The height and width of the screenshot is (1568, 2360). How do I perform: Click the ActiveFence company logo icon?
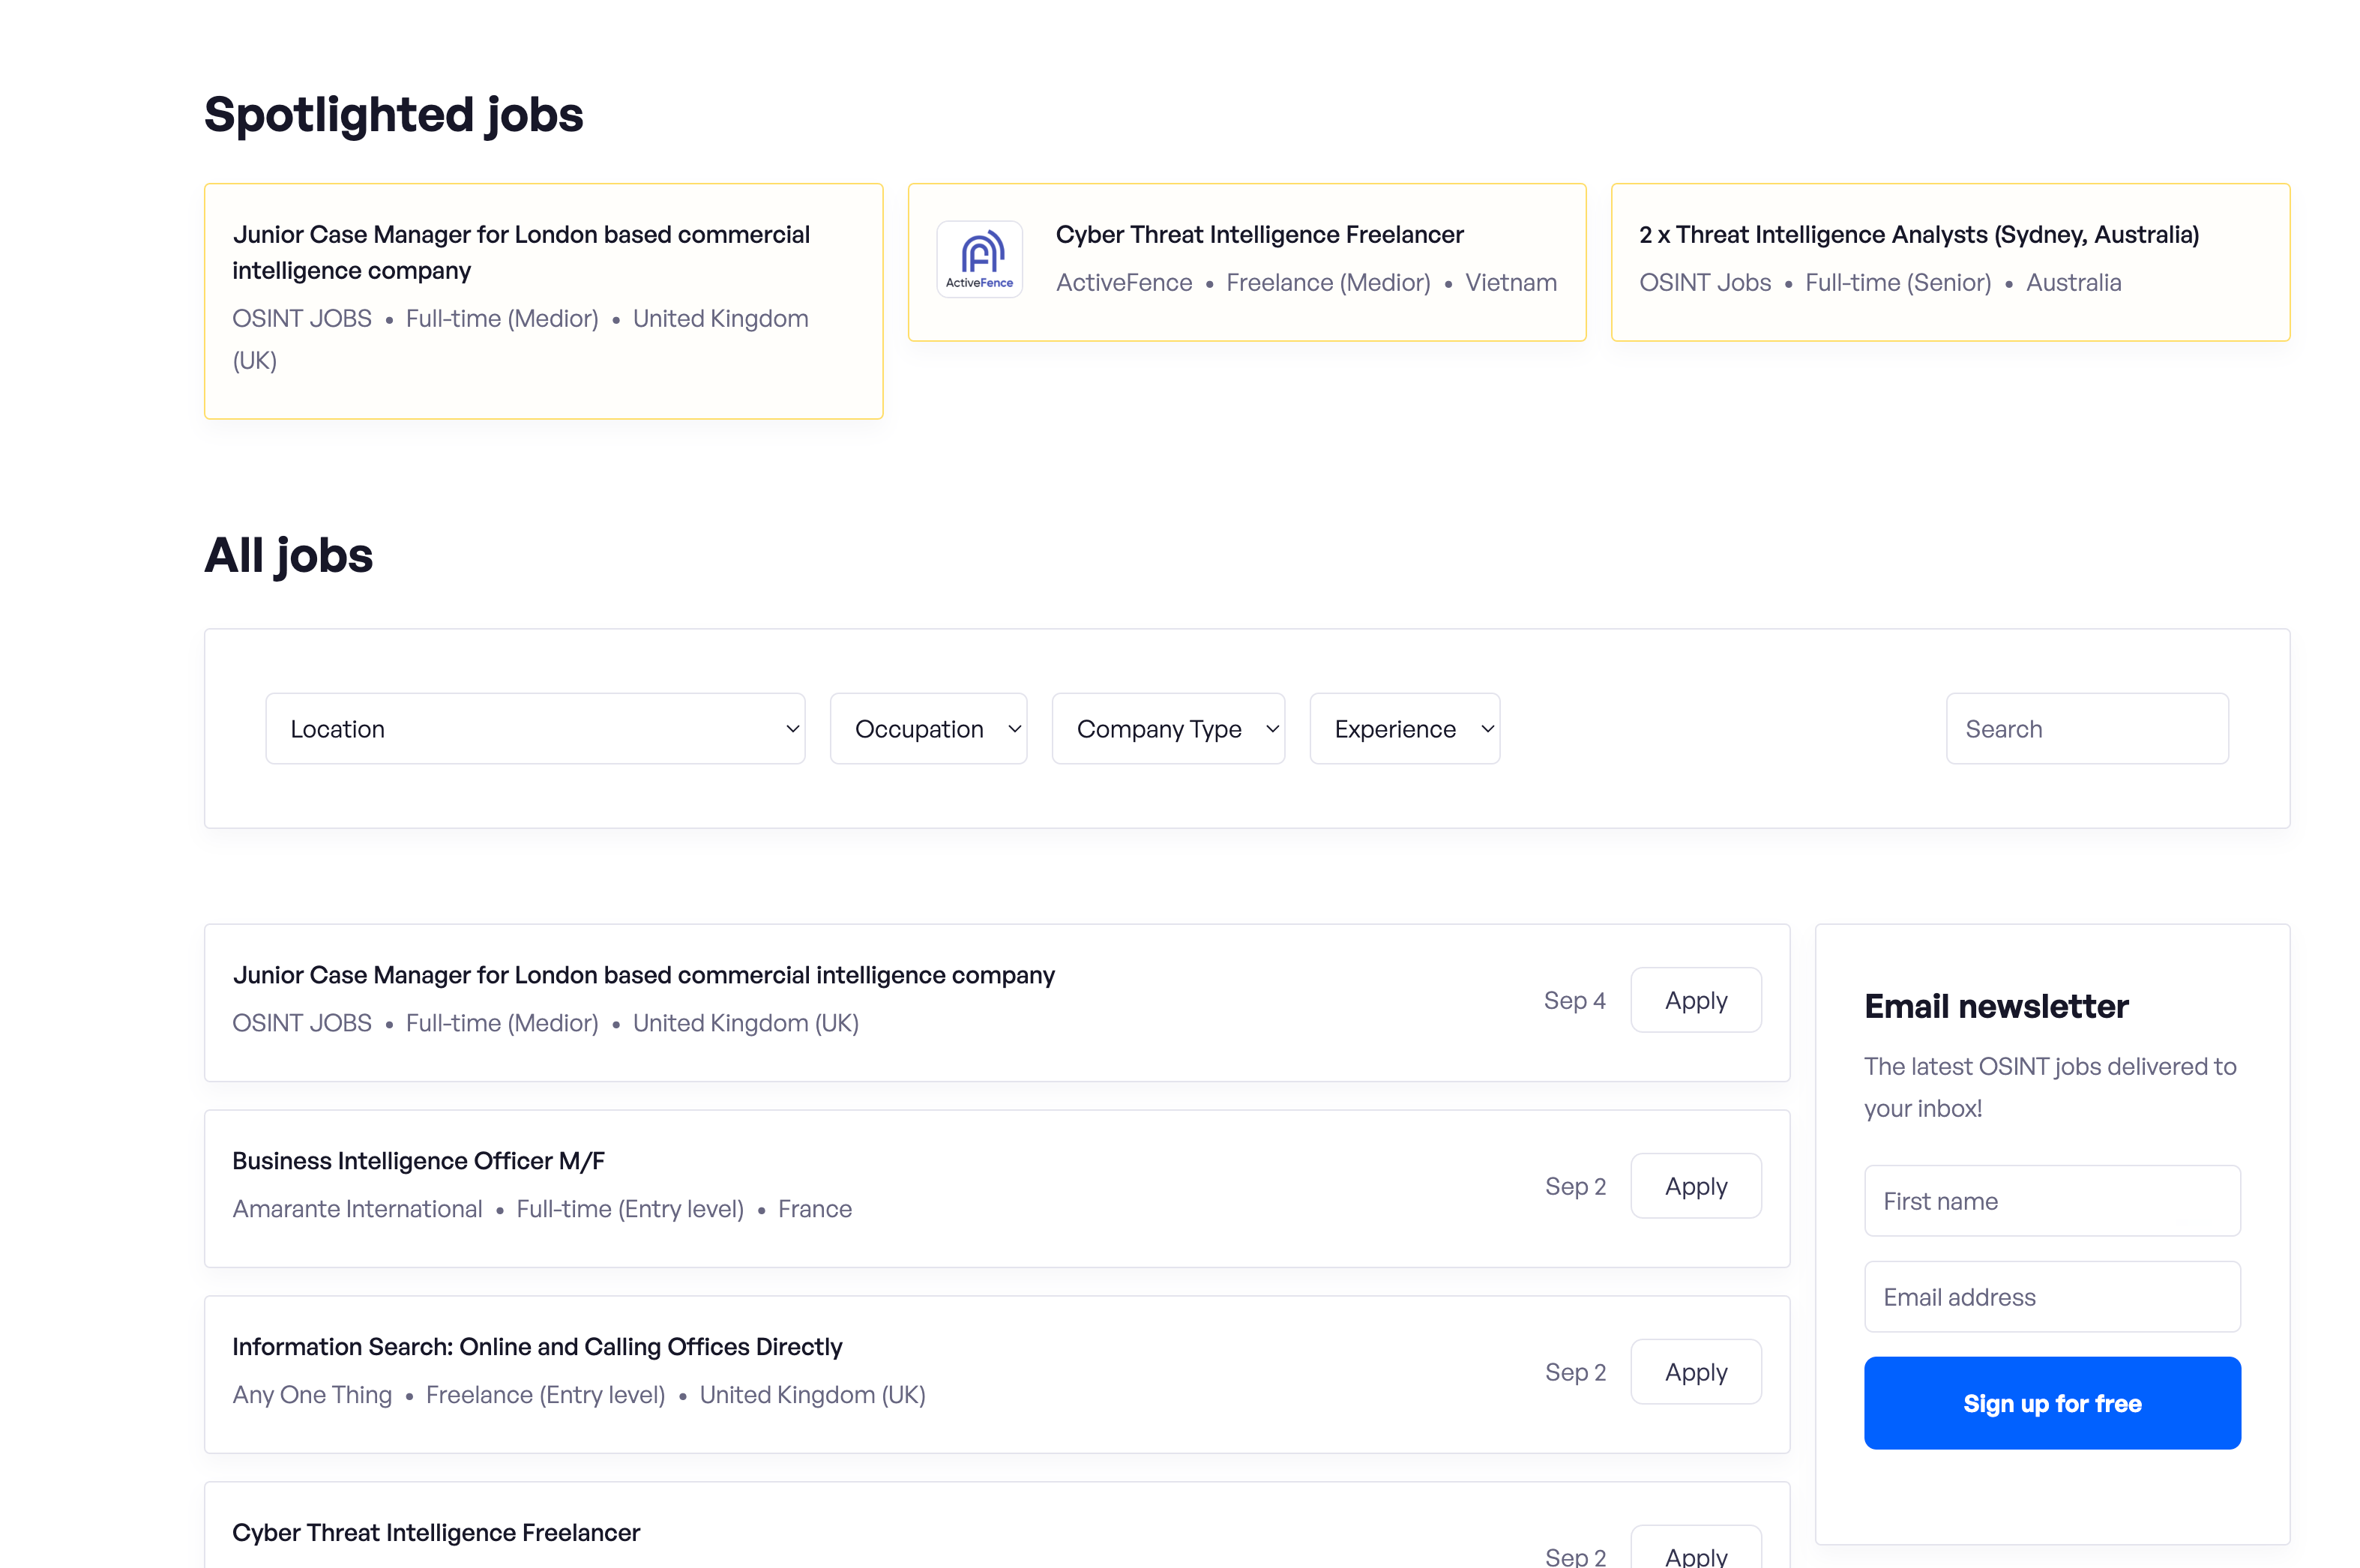(979, 258)
